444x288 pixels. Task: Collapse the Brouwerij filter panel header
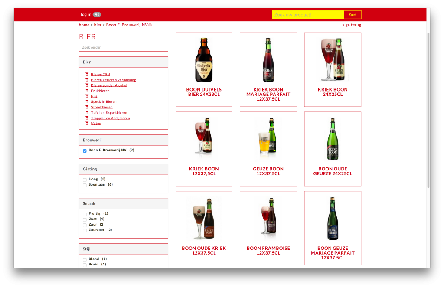(x=123, y=140)
